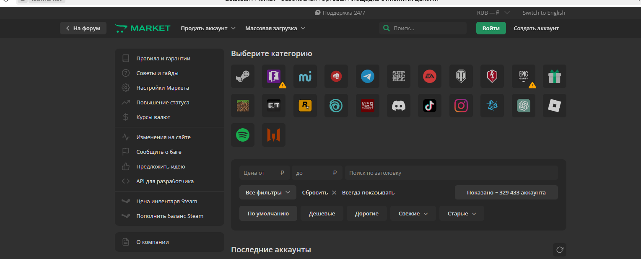Open the Roblox category icon

554,106
